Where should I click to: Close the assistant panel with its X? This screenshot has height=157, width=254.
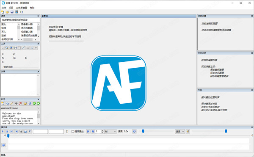pyautogui.click(x=39, y=99)
